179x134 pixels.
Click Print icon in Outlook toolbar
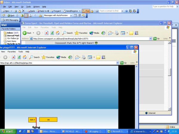tap(15, 11)
